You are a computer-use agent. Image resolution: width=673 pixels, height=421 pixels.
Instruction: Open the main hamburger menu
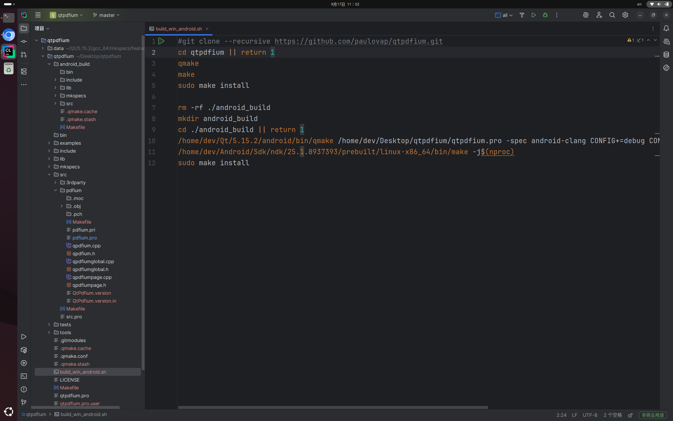[x=38, y=15]
